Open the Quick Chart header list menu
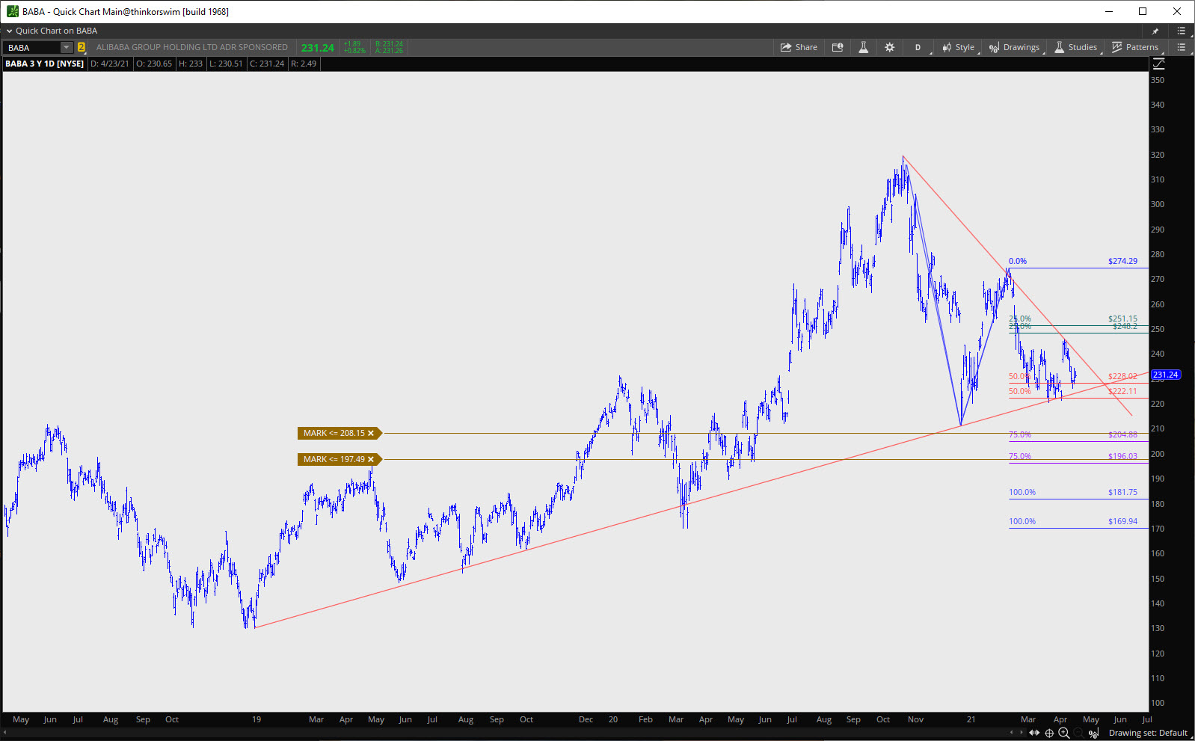 tap(1182, 31)
